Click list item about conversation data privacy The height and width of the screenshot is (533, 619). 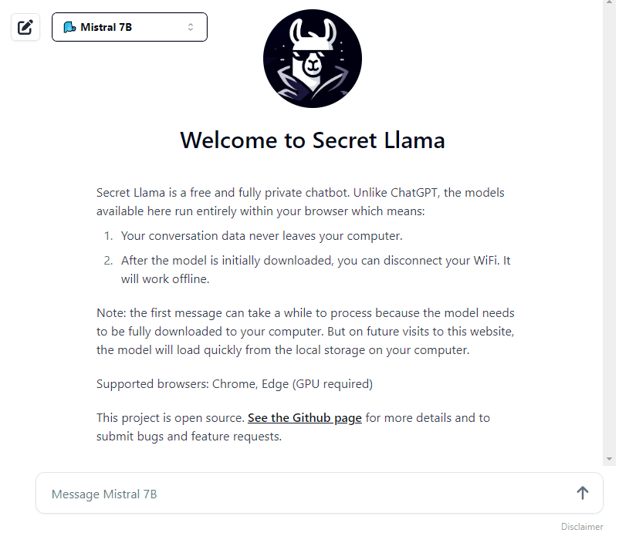tap(262, 236)
